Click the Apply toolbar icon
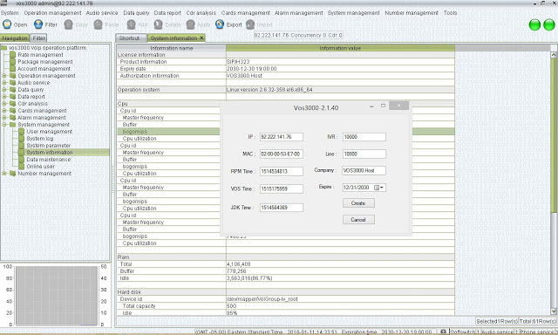This screenshot has width=558, height=335. [x=190, y=24]
